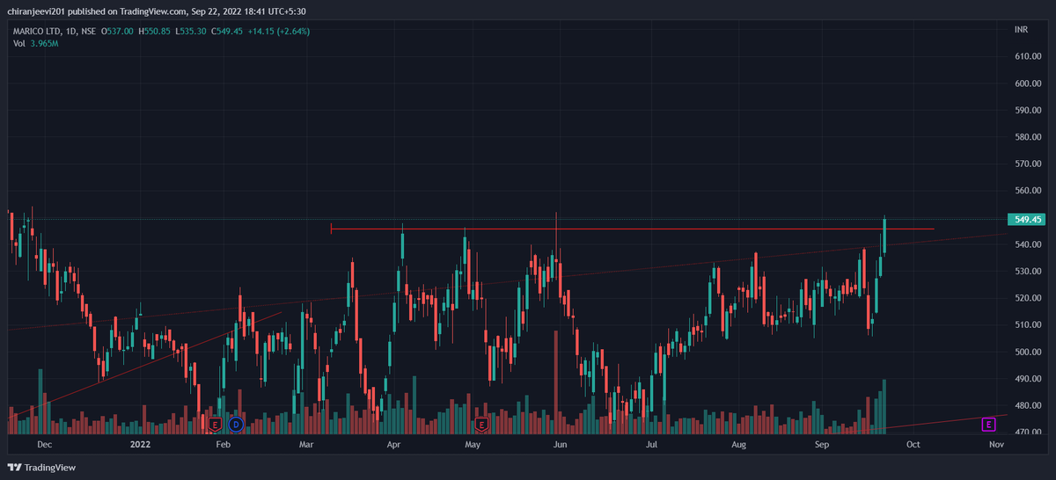Click the Jul label on time axis
The width and height of the screenshot is (1056, 480).
click(x=652, y=445)
